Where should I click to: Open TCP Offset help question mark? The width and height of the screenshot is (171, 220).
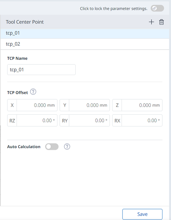[x=33, y=92]
